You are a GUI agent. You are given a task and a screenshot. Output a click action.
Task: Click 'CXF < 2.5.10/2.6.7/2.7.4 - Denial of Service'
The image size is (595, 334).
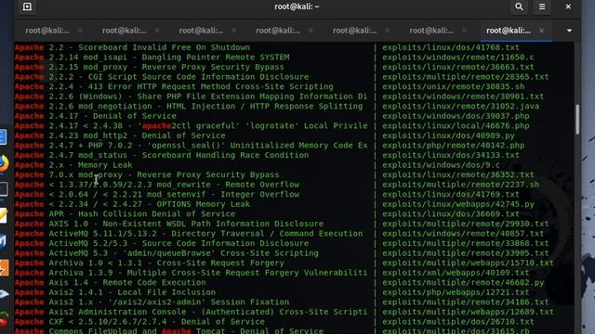157,322
